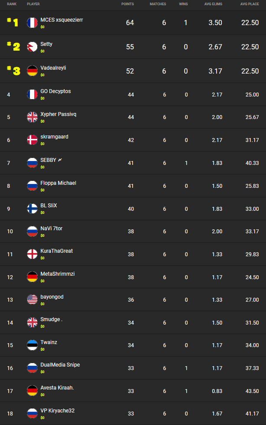Click the Nepal flag next to Setty
The image size is (266, 425).
[x=32, y=47]
